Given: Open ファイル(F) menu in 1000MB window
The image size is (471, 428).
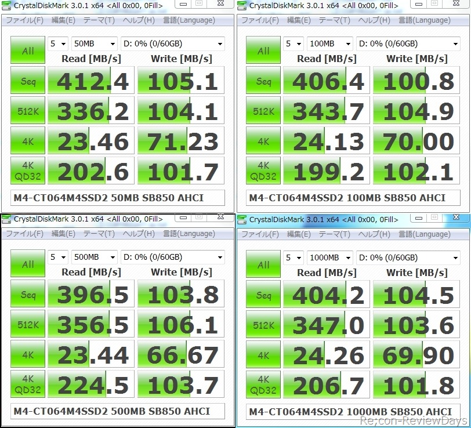Looking at the screenshot, I should tap(260, 234).
